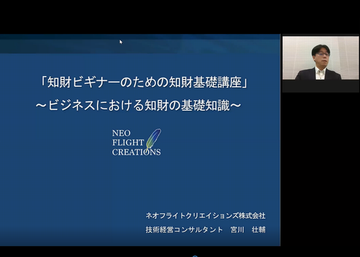360x257 pixels.
Task: Click the presenter line 技術経営コンサルタント 宮川 壮輔
Action: 206,230
